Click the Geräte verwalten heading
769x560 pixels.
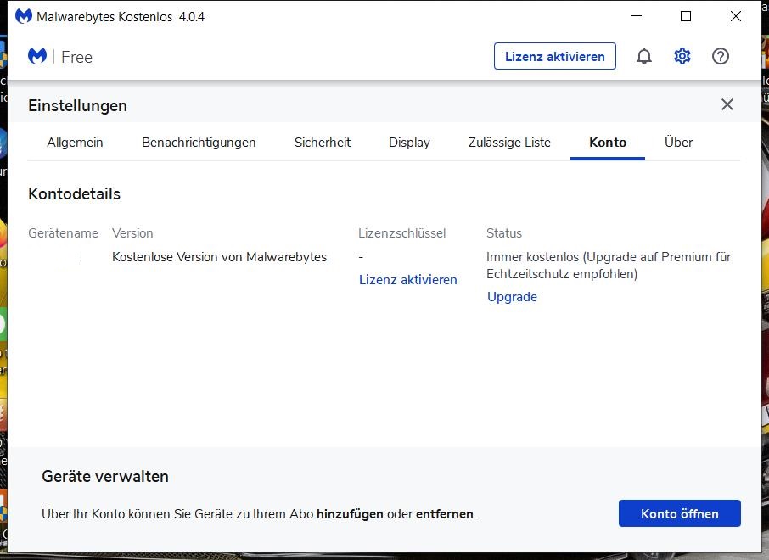105,476
